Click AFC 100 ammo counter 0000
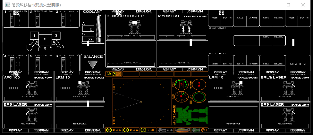Viewport: 313px width, 135px height. [13, 88]
